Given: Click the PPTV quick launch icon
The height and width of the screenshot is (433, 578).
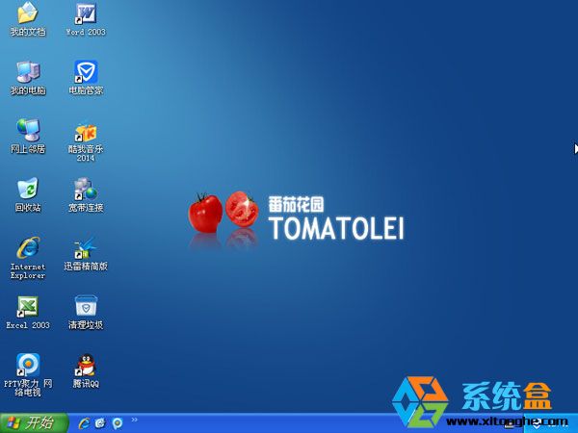Looking at the screenshot, I should pyautogui.click(x=117, y=423).
